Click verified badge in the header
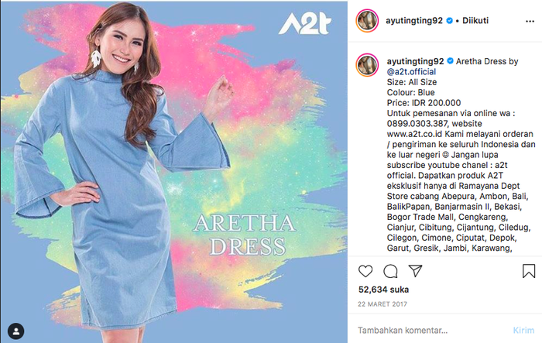The height and width of the screenshot is (343, 542). [449, 20]
